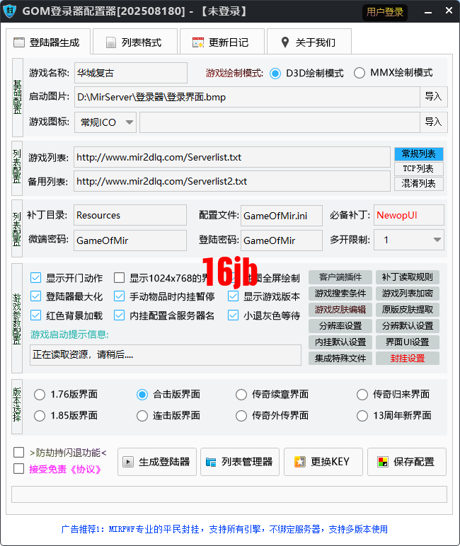The image size is (460, 546).
Task: Open 分辨默认设置 button
Action: [x=408, y=326]
